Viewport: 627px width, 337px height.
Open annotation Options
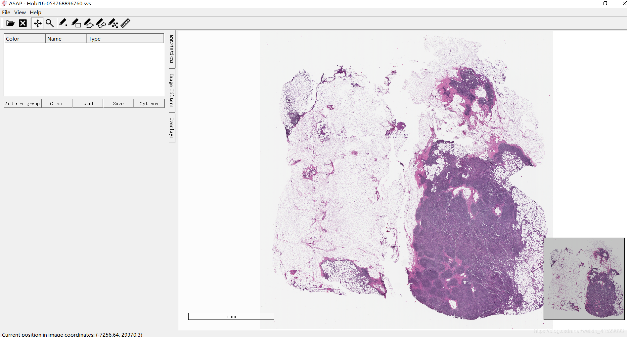tap(149, 103)
